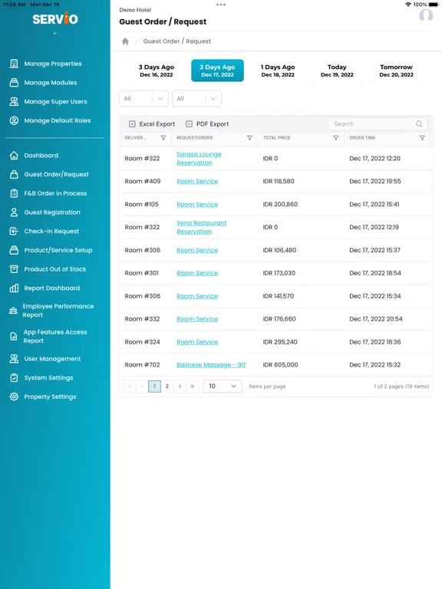Viewport: 442px width, 589px height.
Task: Click the Manage Properties building icon
Action: click(x=14, y=64)
